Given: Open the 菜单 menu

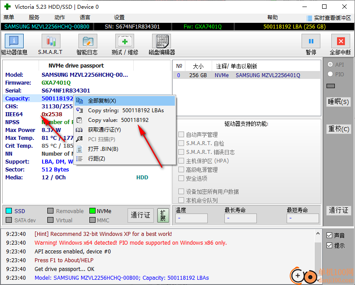Looking at the screenshot, I should pos(9,18).
